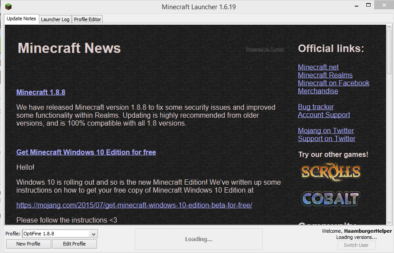Open Minecraft on Facebook link
Screen dimensions: 394x253
point(334,83)
